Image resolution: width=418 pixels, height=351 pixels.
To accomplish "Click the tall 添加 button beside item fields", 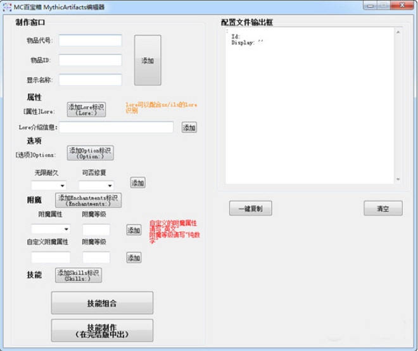I will coord(148,60).
